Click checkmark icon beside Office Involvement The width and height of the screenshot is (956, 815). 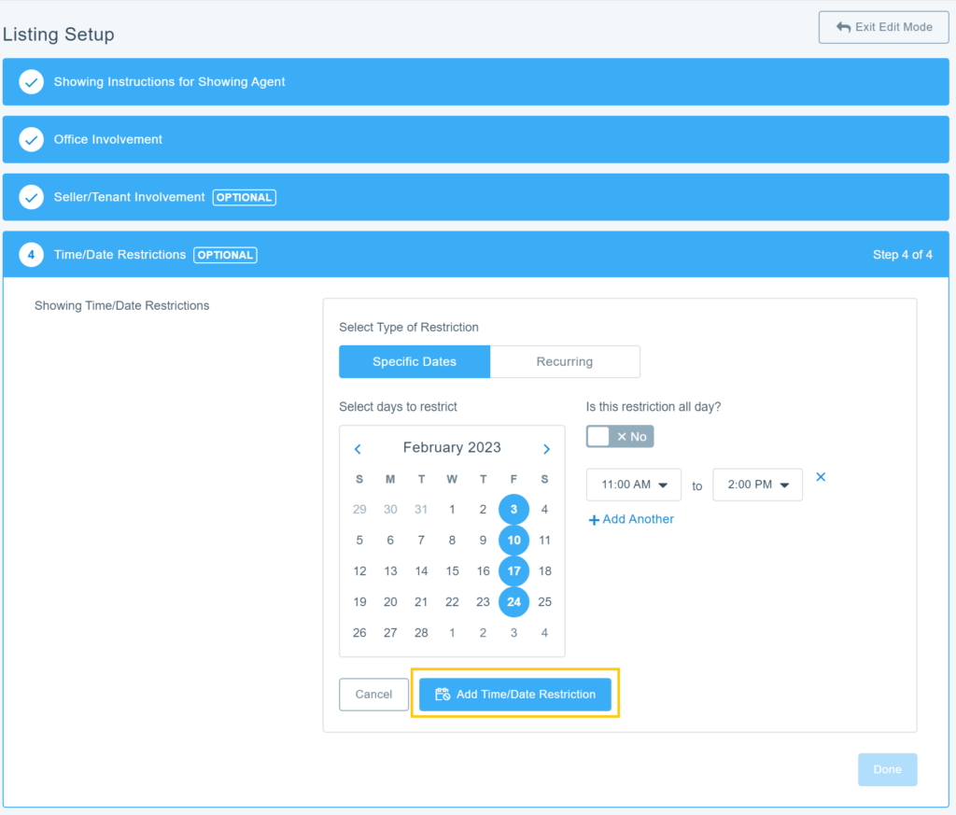tap(32, 140)
